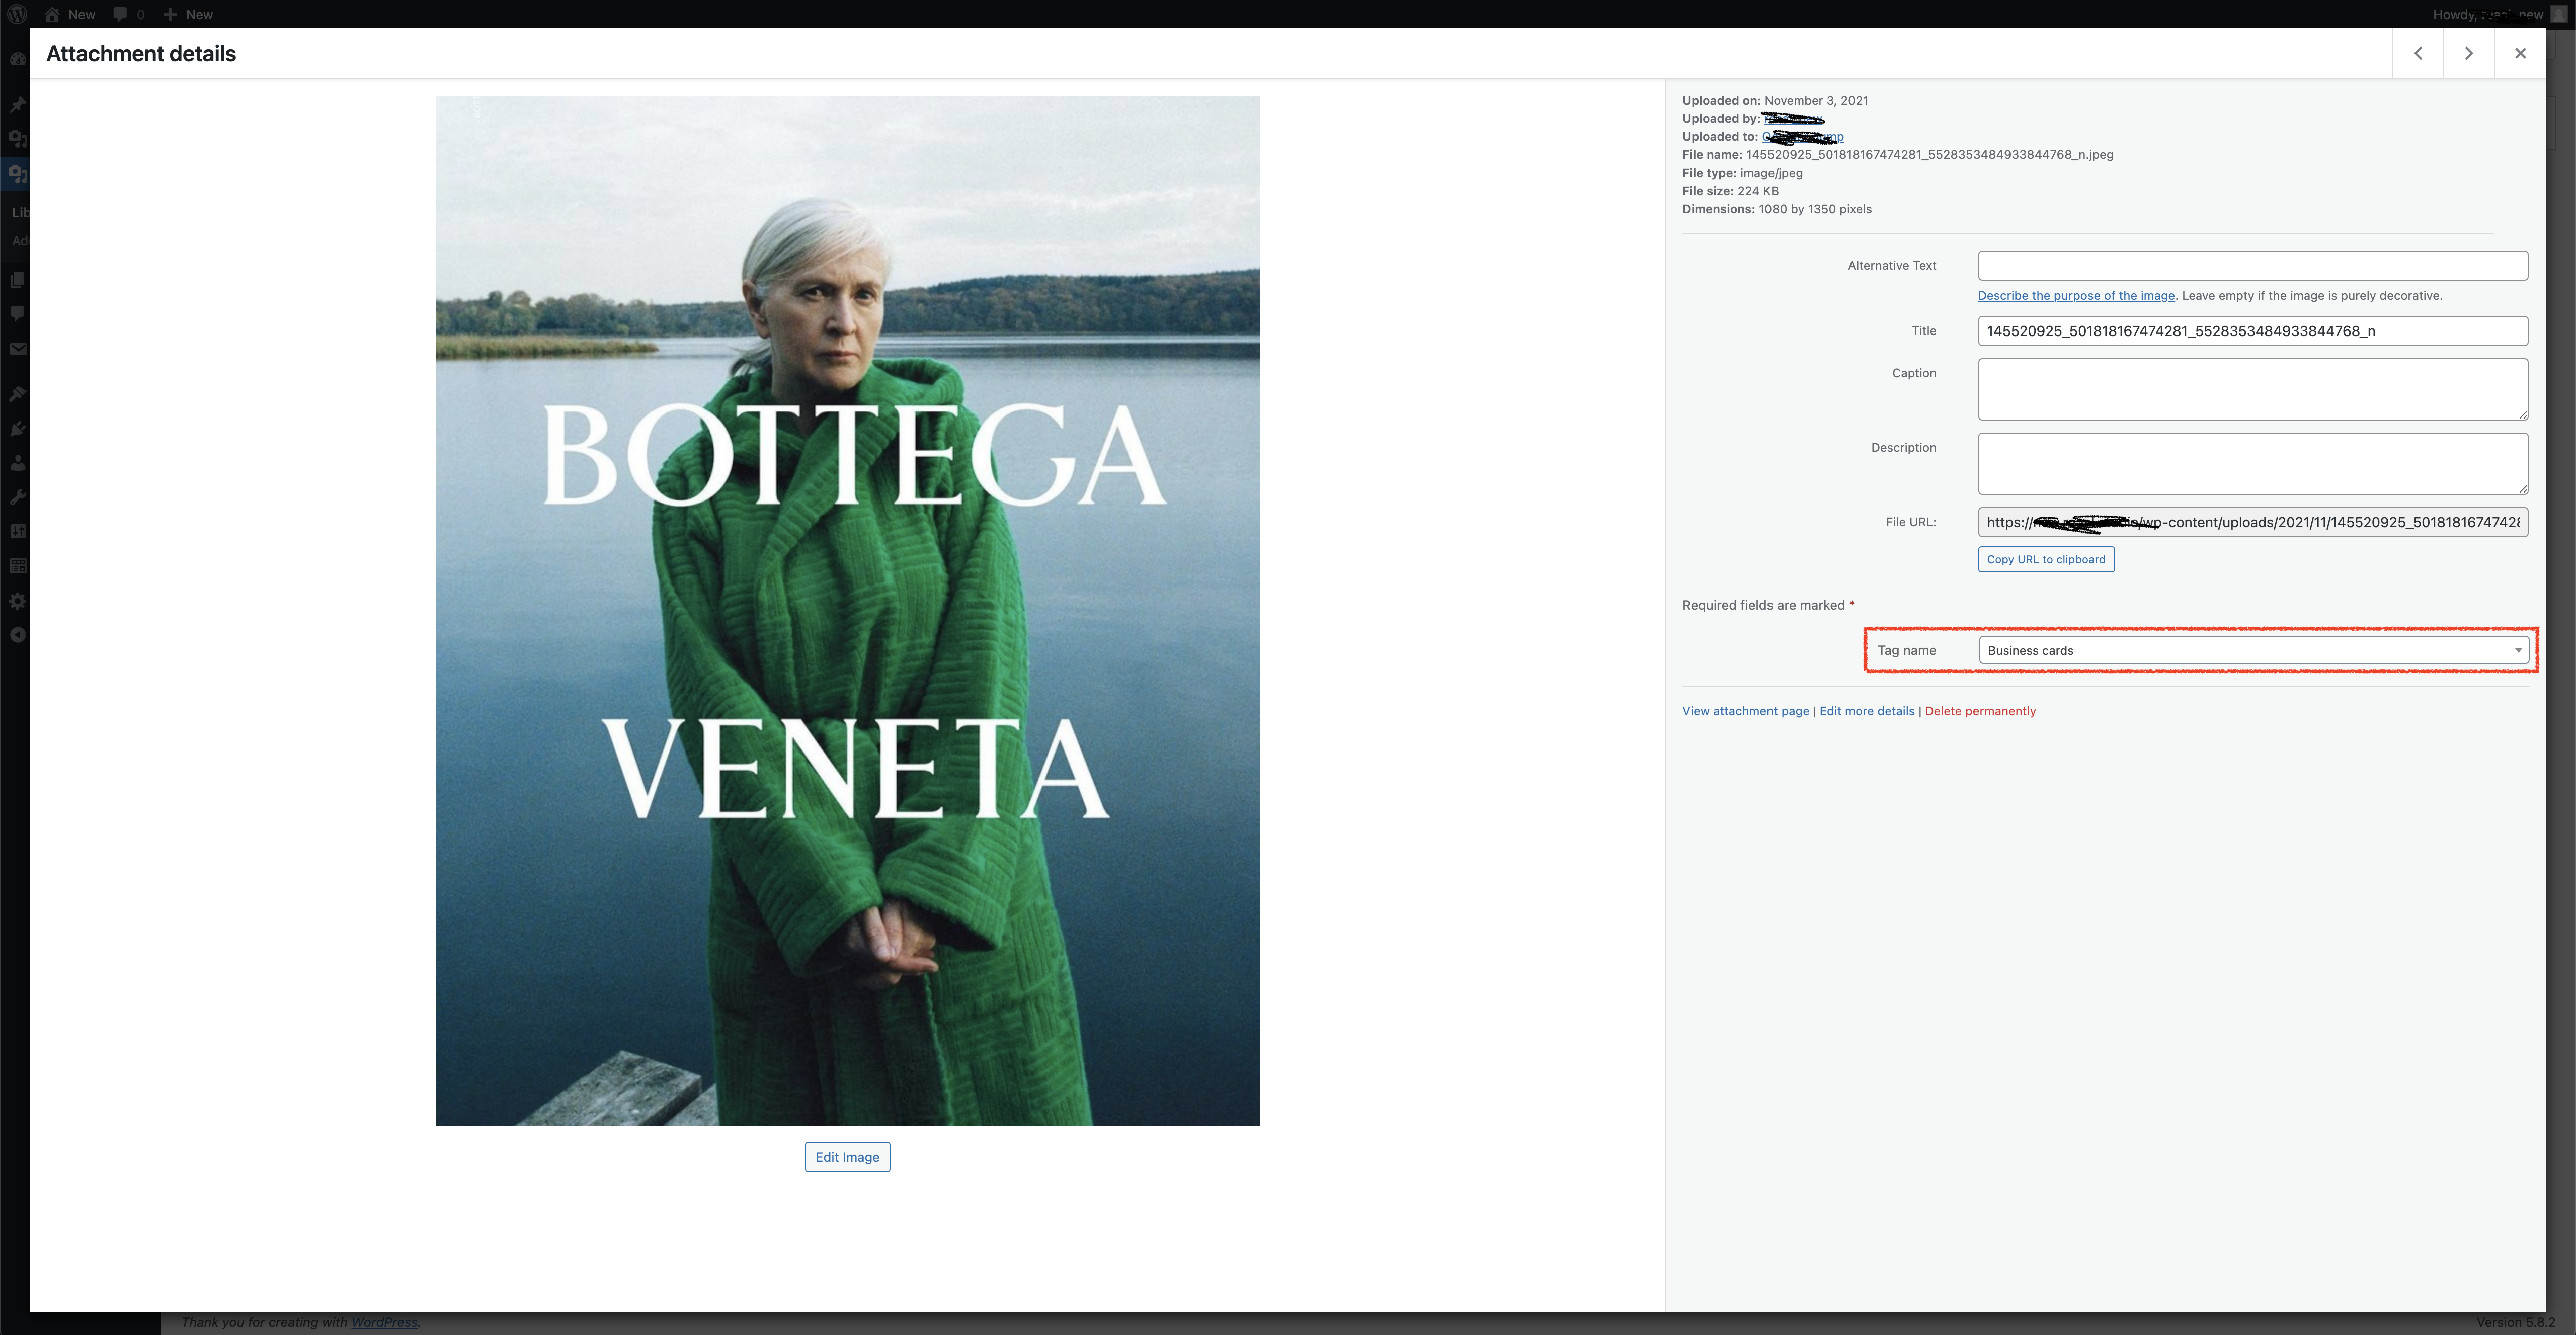Click the plus New content icon in admin bar
The height and width of the screenshot is (1335, 2576).
(x=170, y=14)
